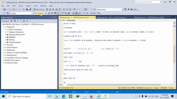Screen dimensions: 177x99
Task: Click the Parse checkmark icon
Action: [49, 13]
